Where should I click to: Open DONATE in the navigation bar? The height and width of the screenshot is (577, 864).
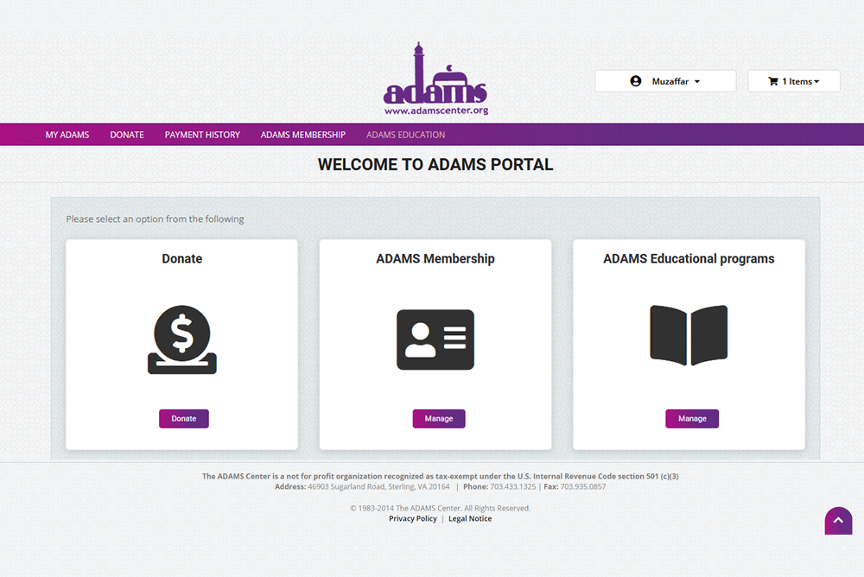pyautogui.click(x=127, y=135)
